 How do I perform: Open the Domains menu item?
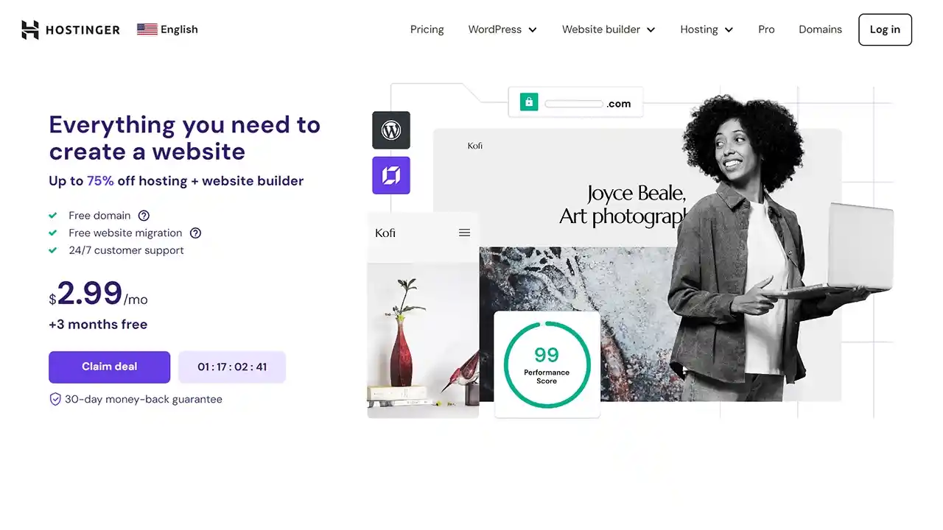click(820, 29)
